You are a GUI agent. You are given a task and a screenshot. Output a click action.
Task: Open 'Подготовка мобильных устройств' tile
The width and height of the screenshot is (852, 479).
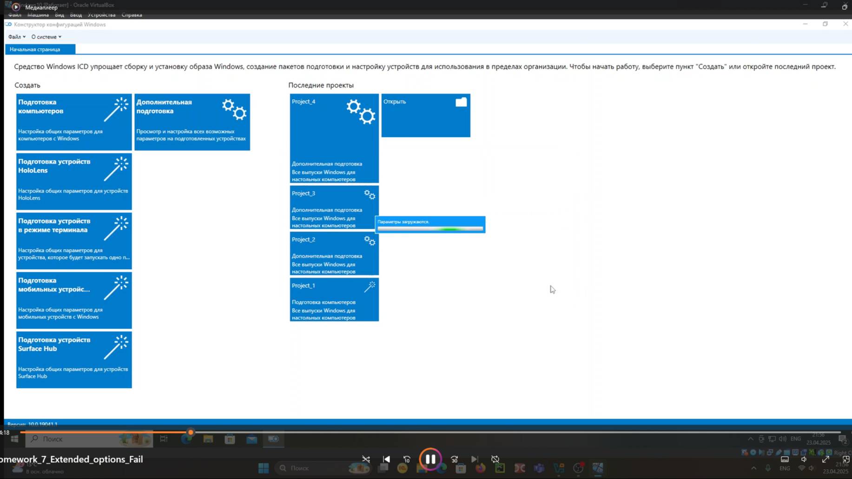tap(74, 300)
